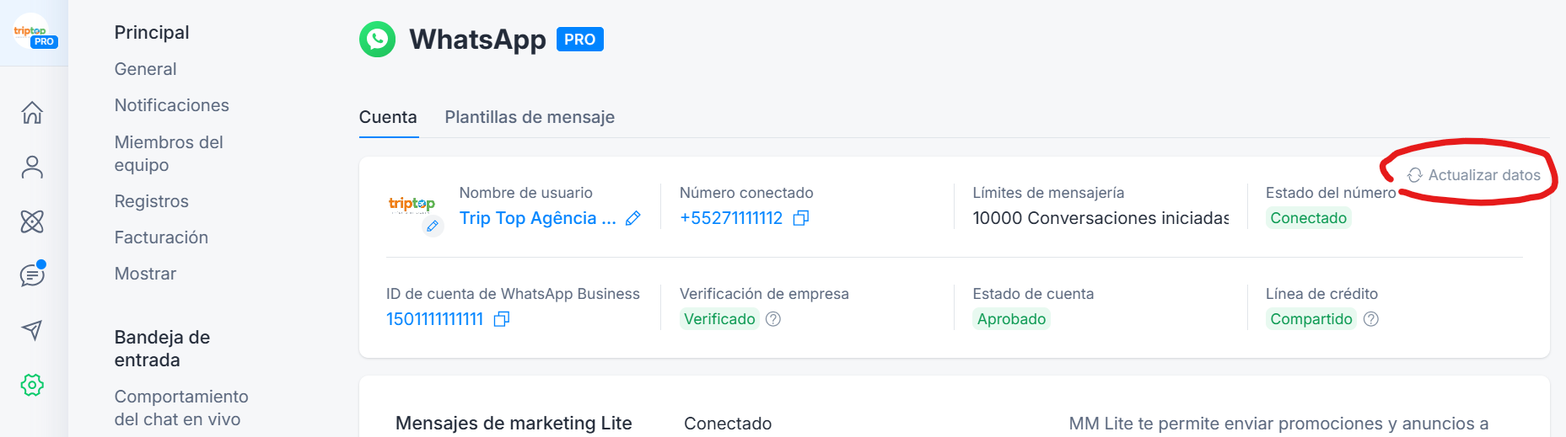Open Mostrar in the settings menu
The image size is (1566, 437).
pos(145,274)
